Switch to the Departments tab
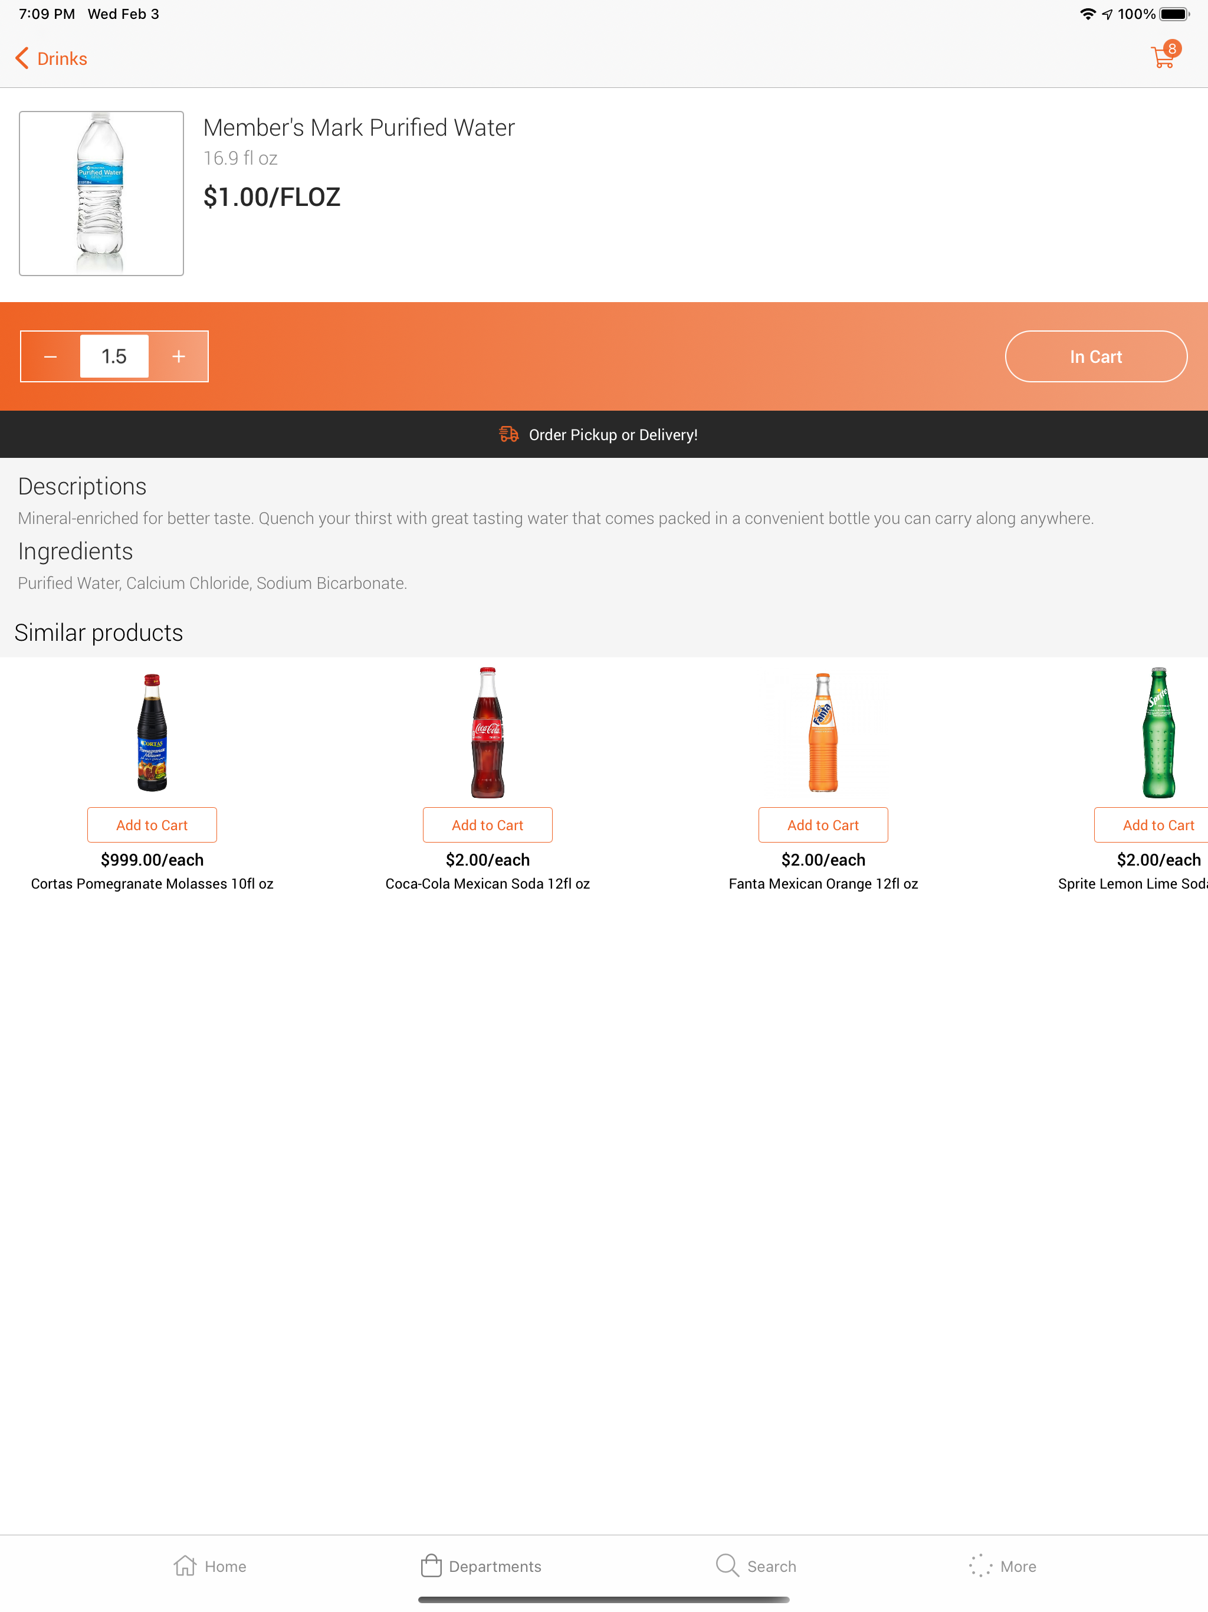The width and height of the screenshot is (1208, 1612). coord(481,1565)
